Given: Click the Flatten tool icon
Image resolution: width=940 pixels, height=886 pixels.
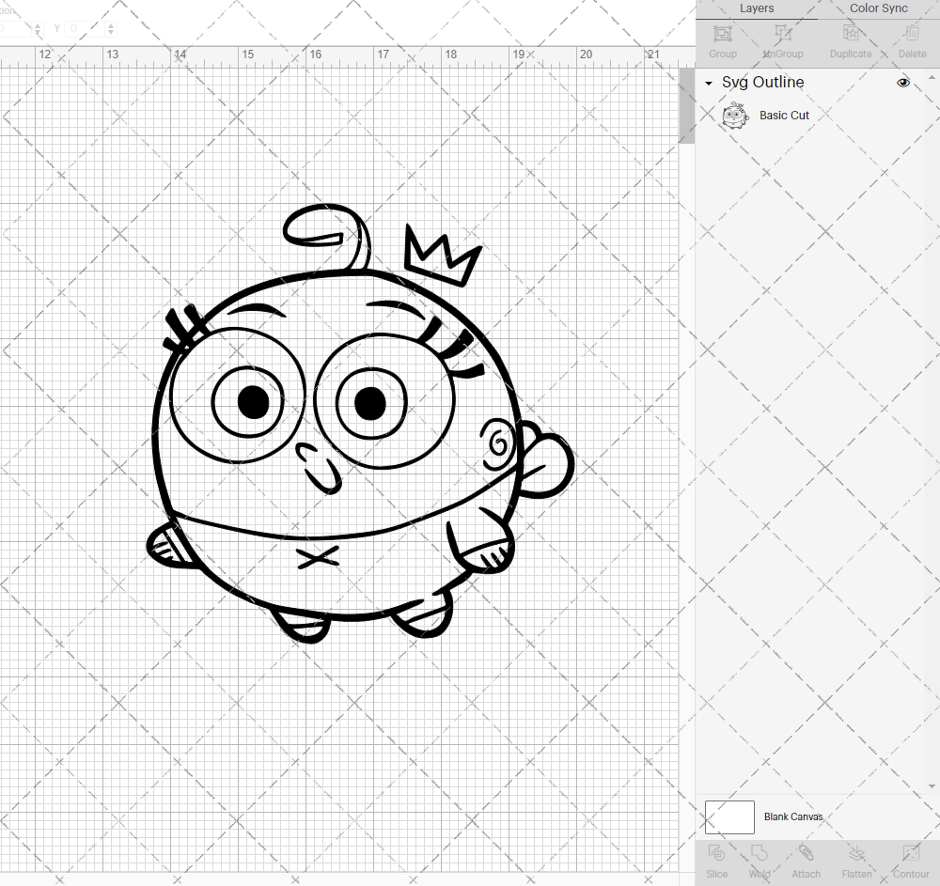Looking at the screenshot, I should 856,853.
